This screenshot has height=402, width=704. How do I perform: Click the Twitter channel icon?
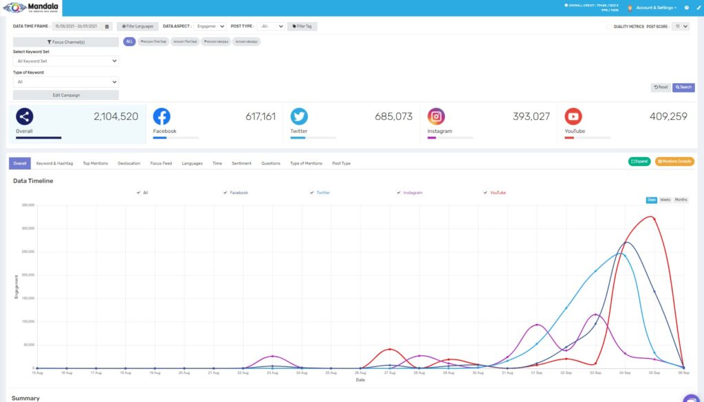point(299,116)
